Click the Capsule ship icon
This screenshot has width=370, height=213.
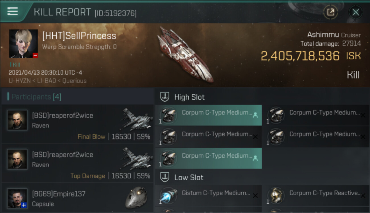[136, 197]
